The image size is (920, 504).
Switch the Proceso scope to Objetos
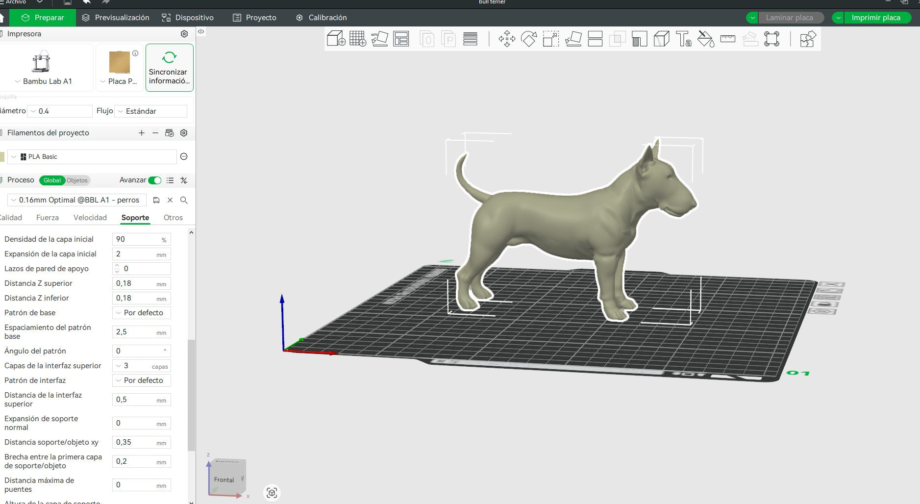coord(77,180)
